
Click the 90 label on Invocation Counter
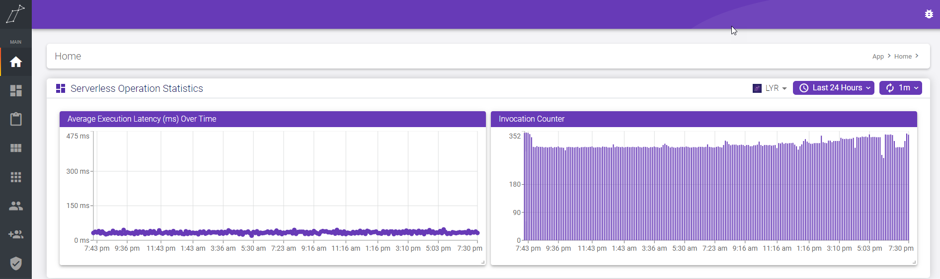pos(517,212)
